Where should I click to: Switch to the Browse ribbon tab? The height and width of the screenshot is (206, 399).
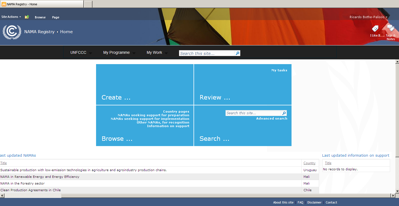tap(40, 17)
